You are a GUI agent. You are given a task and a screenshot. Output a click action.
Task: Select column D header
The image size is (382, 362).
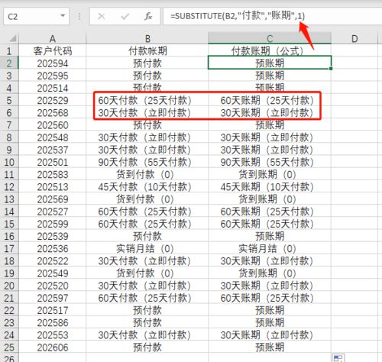(354, 38)
